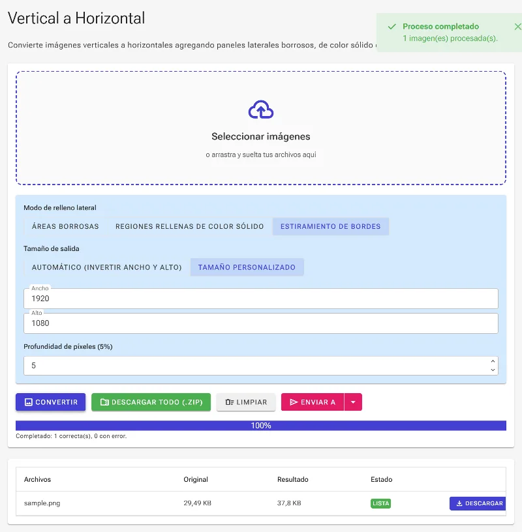Click the green checkmark in notification
The width and height of the screenshot is (522, 532).
click(x=392, y=27)
